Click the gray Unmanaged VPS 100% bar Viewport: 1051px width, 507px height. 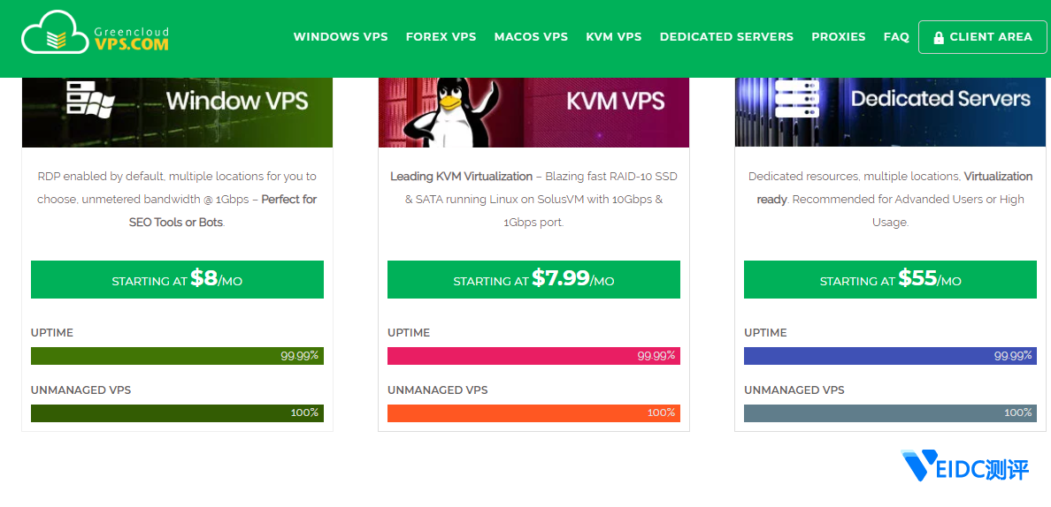click(x=890, y=413)
